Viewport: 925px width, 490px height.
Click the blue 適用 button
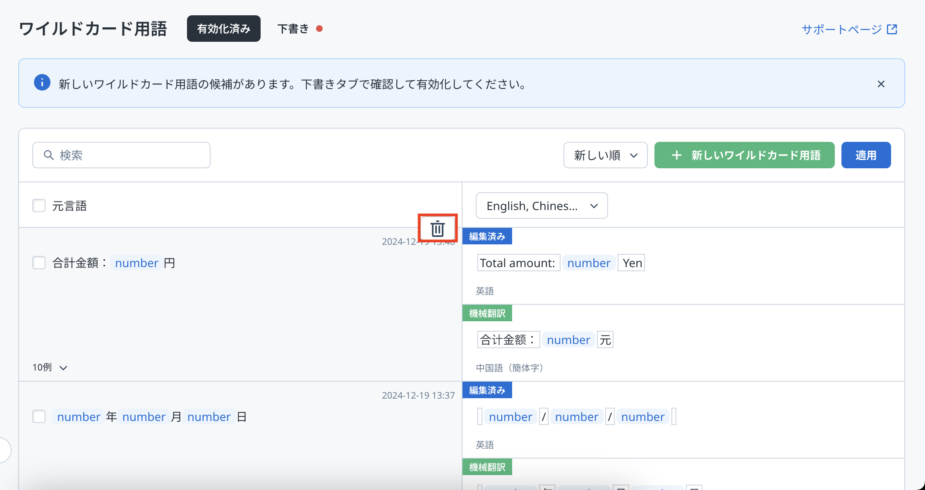click(x=865, y=155)
